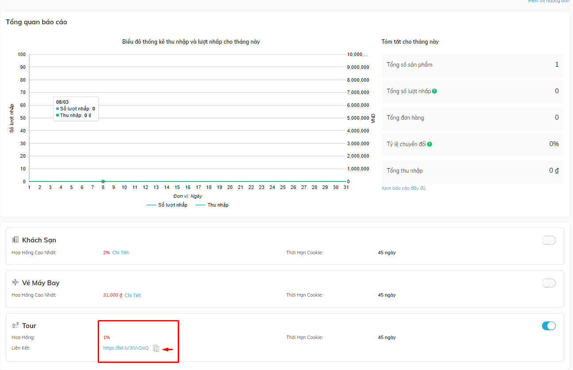The image size is (573, 370).
Task: Copy the Tour bit.ly link icon
Action: pos(156,348)
